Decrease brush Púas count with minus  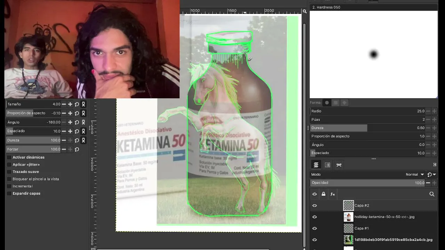point(428,119)
